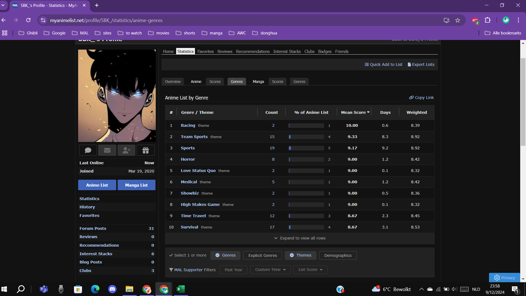Open the Anime List button
Image resolution: width=526 pixels, height=296 pixels.
(x=97, y=185)
